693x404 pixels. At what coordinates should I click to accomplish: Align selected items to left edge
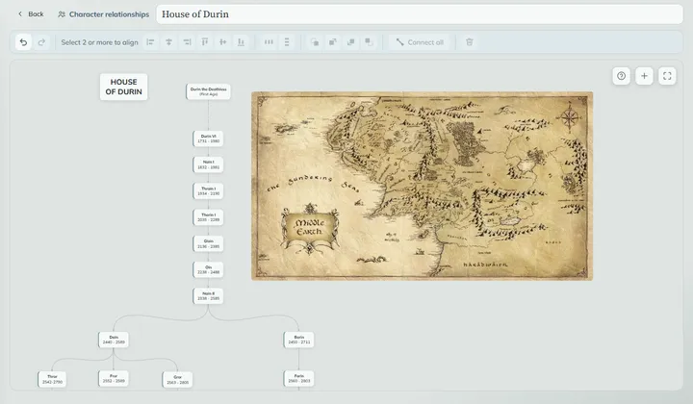150,42
